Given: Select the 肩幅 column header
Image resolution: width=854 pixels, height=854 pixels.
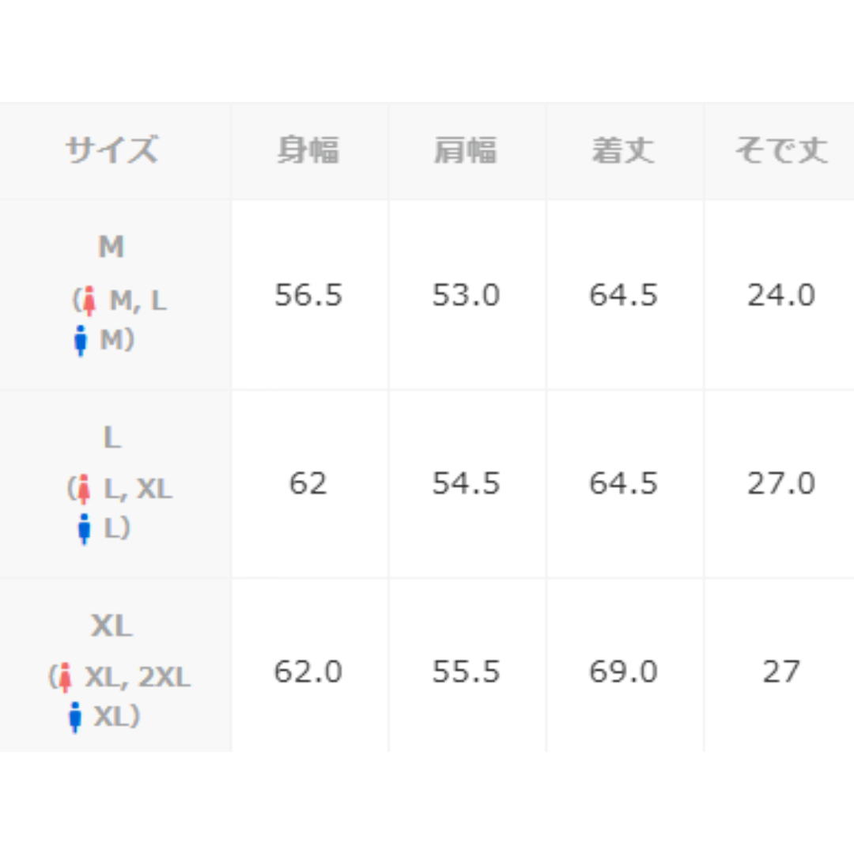Looking at the screenshot, I should (x=467, y=151).
